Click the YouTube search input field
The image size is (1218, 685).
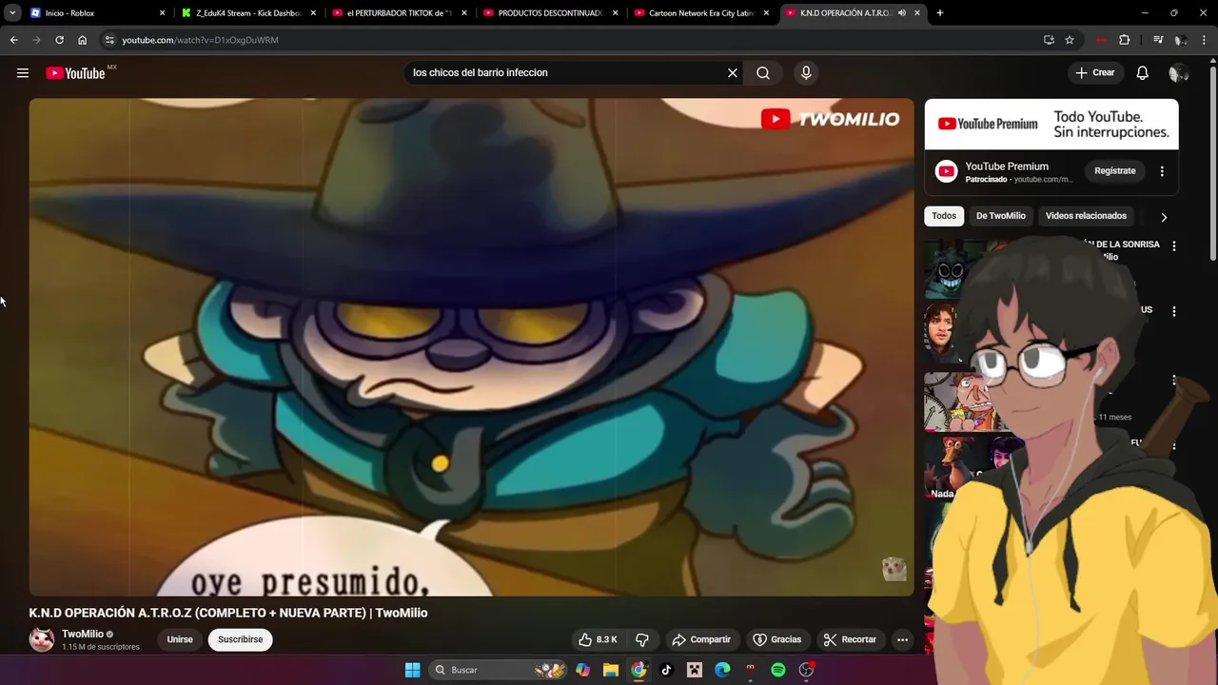tap(567, 72)
